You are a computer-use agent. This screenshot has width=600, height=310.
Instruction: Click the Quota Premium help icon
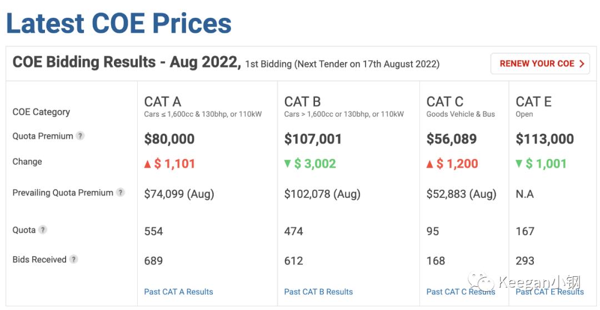(81, 136)
